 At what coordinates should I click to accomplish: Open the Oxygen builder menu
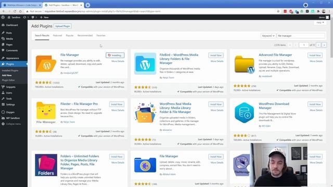(10, 112)
